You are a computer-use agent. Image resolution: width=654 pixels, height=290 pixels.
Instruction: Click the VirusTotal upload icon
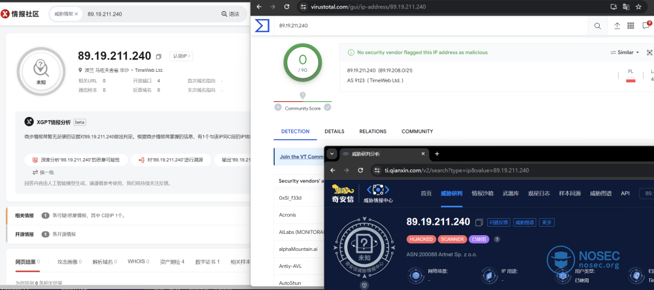[x=617, y=26]
